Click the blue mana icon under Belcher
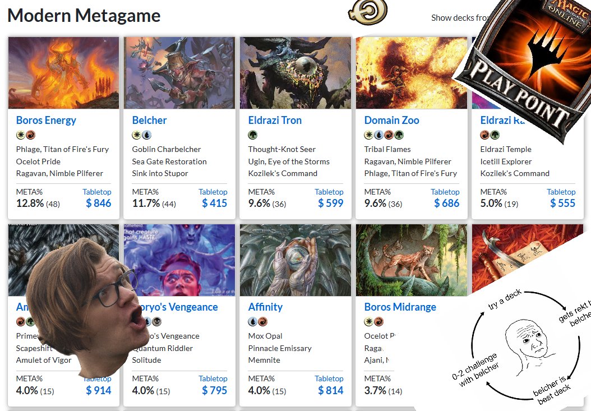This screenshot has height=411, width=591. tap(146, 135)
